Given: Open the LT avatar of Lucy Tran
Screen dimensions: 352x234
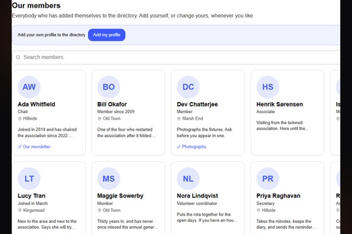Looking at the screenshot, I should (29, 179).
